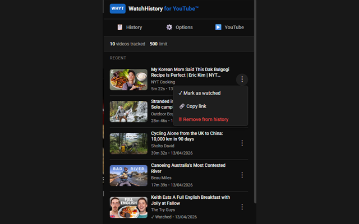359x224 pixels.
Task: Choose Copy link from the menu
Action: pyautogui.click(x=210, y=106)
